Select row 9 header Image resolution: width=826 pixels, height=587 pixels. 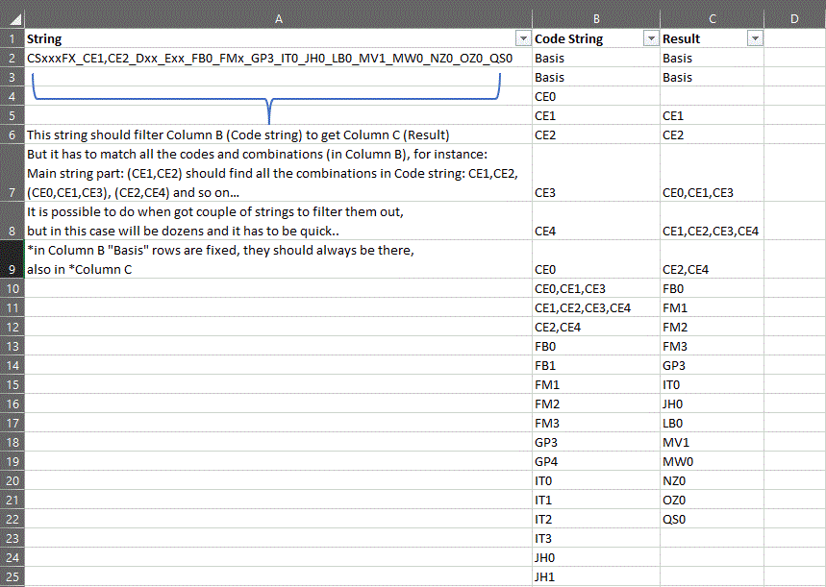click(13, 259)
